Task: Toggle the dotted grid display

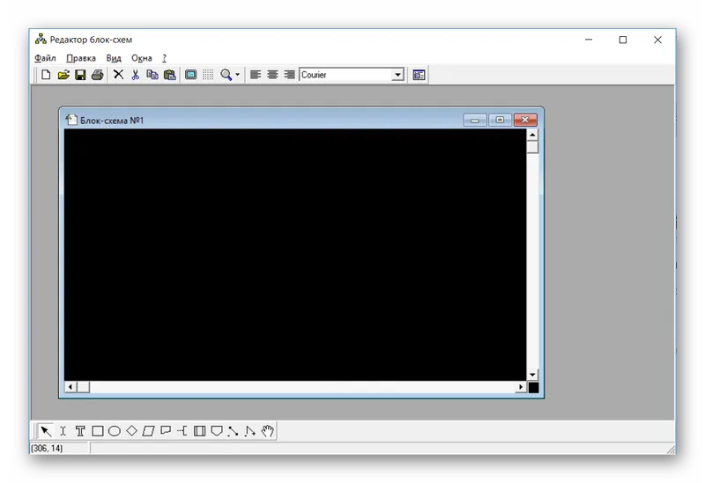Action: click(x=208, y=75)
